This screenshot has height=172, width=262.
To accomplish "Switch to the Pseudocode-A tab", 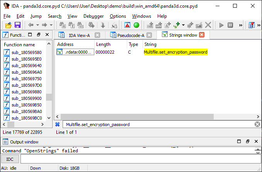I will pos(131,35).
